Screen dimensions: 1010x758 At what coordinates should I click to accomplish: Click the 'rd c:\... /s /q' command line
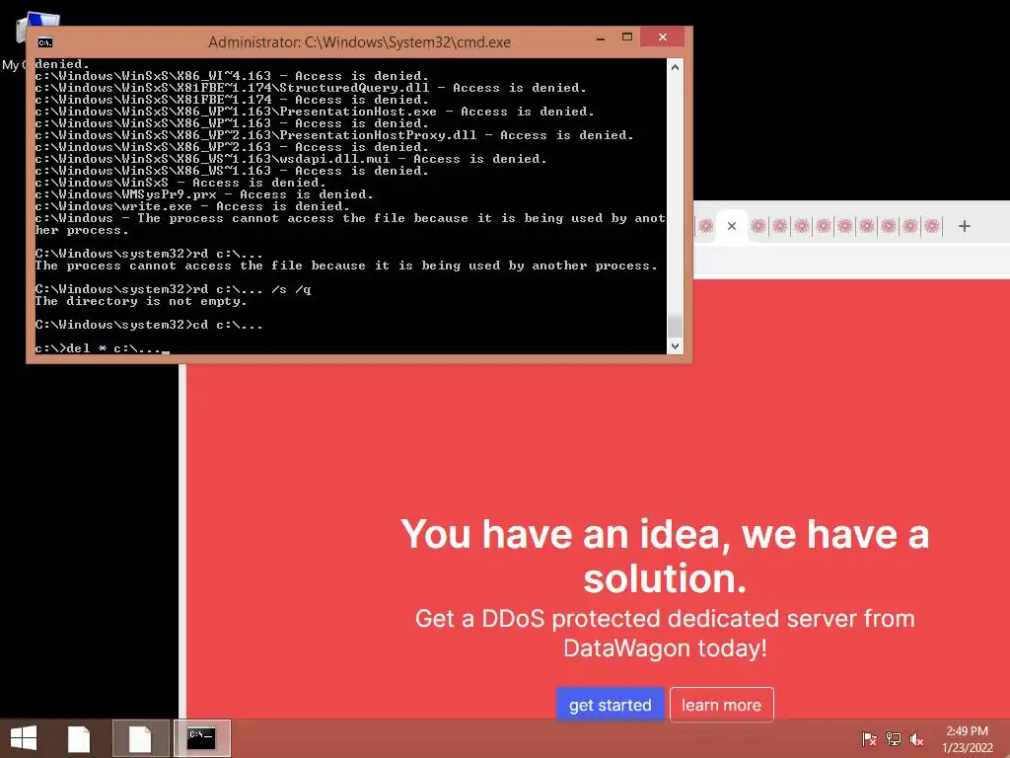click(174, 289)
